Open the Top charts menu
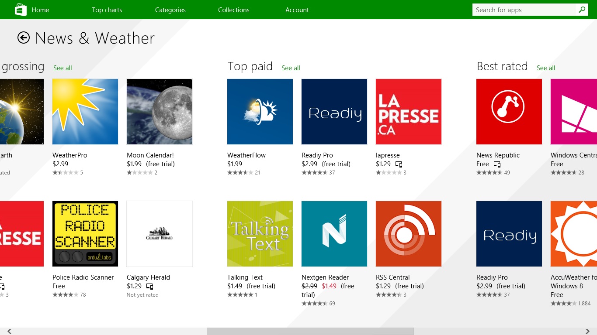 coord(107,10)
